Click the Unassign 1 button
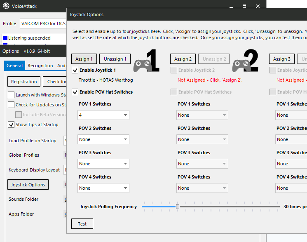The width and height of the screenshot is (307, 242). [x=115, y=59]
